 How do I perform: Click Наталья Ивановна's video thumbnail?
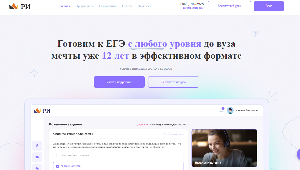click(x=224, y=148)
